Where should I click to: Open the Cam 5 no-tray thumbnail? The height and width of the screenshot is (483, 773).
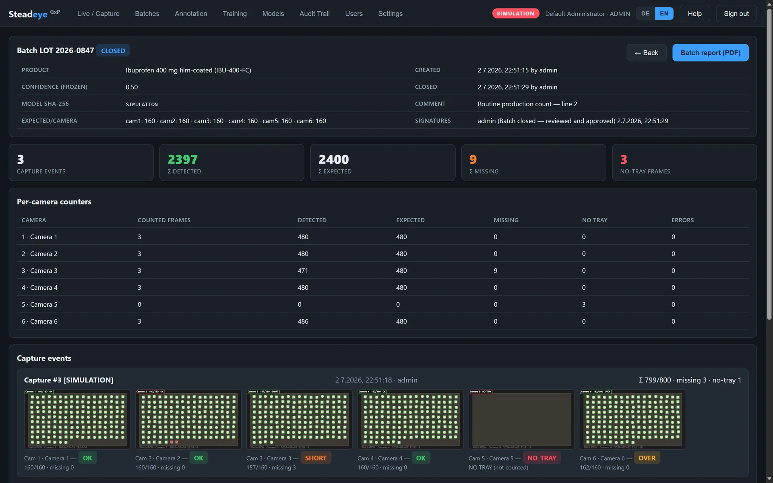click(522, 419)
